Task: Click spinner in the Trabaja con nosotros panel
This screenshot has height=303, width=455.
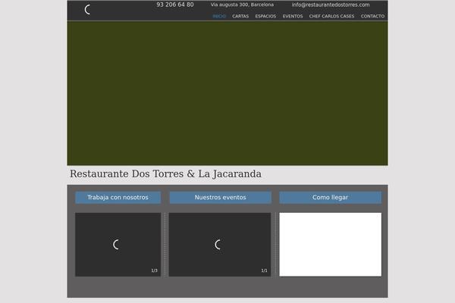Action: coord(116,245)
